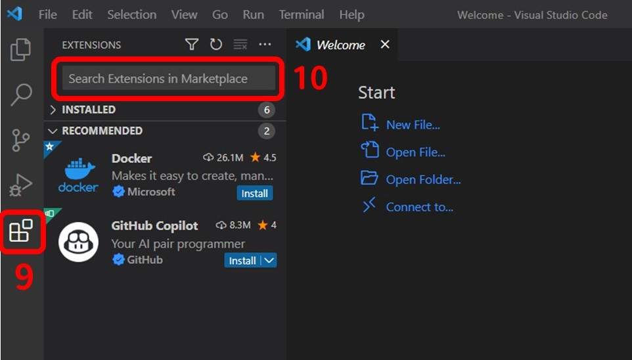Click the VS Code icon on Welcome tab

(303, 45)
